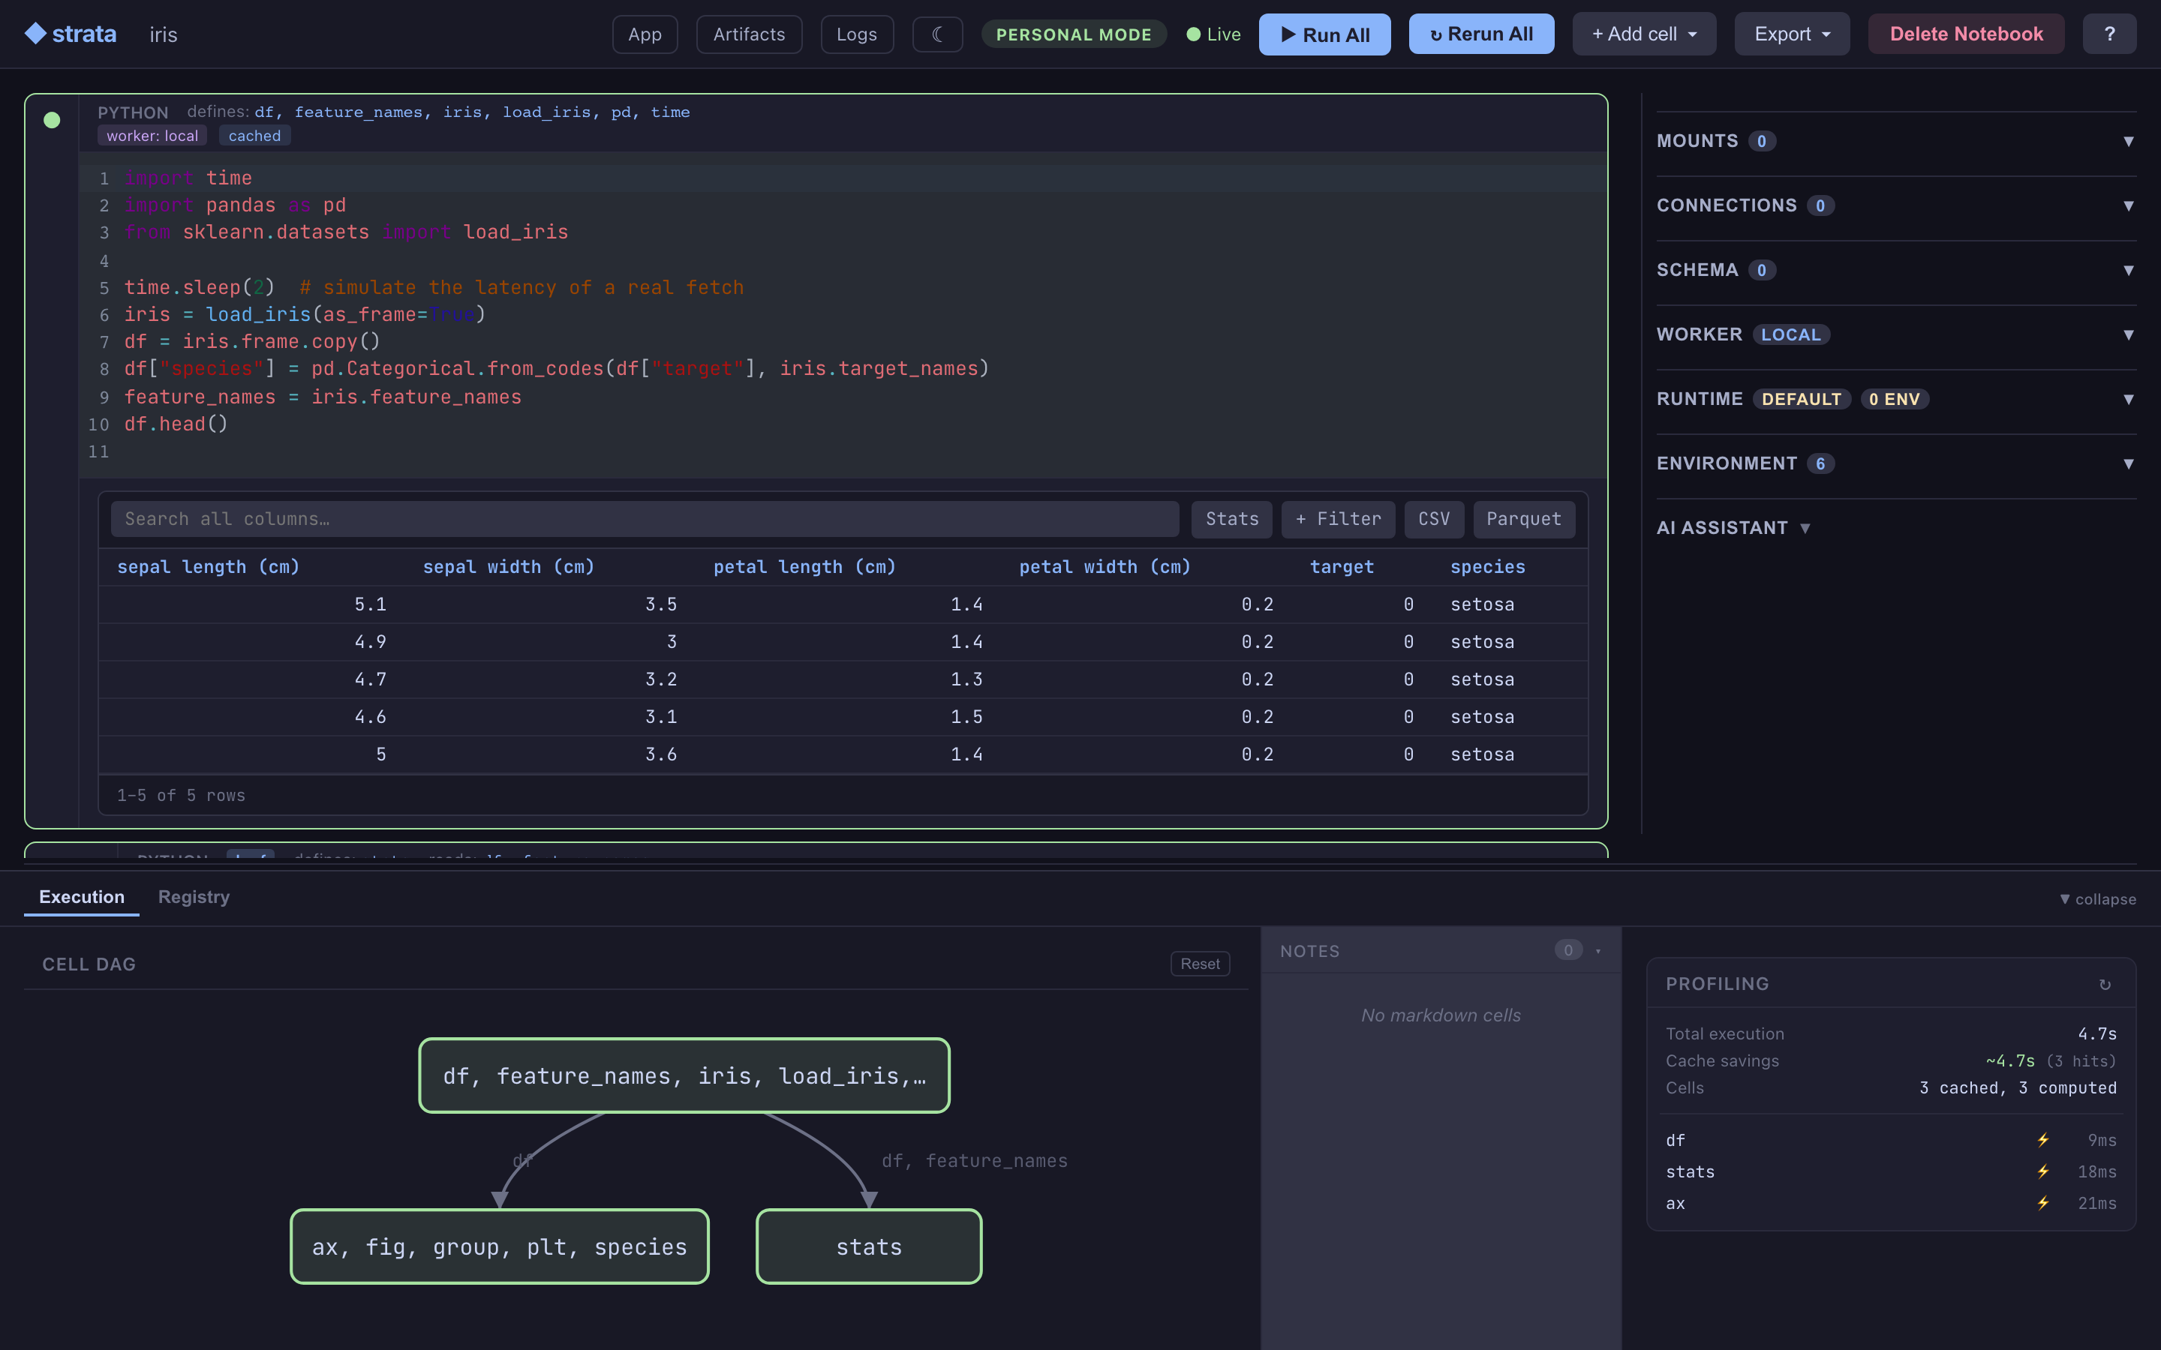Open the help question mark button
This screenshot has height=1350, width=2161.
coord(2109,34)
